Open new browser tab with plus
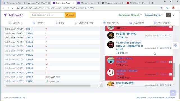This screenshot has height=101, width=180. click(153, 3)
